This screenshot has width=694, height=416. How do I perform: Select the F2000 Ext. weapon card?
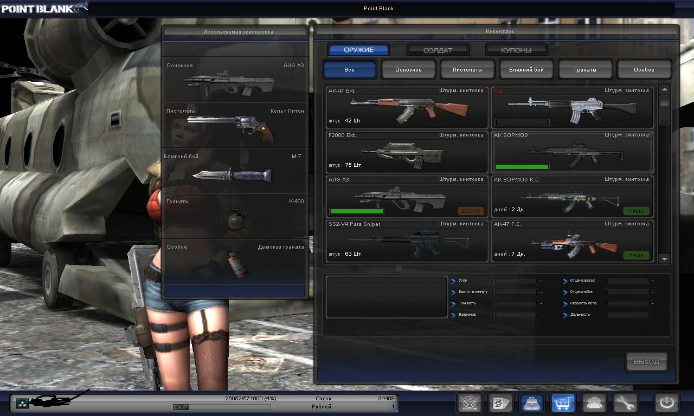407,152
